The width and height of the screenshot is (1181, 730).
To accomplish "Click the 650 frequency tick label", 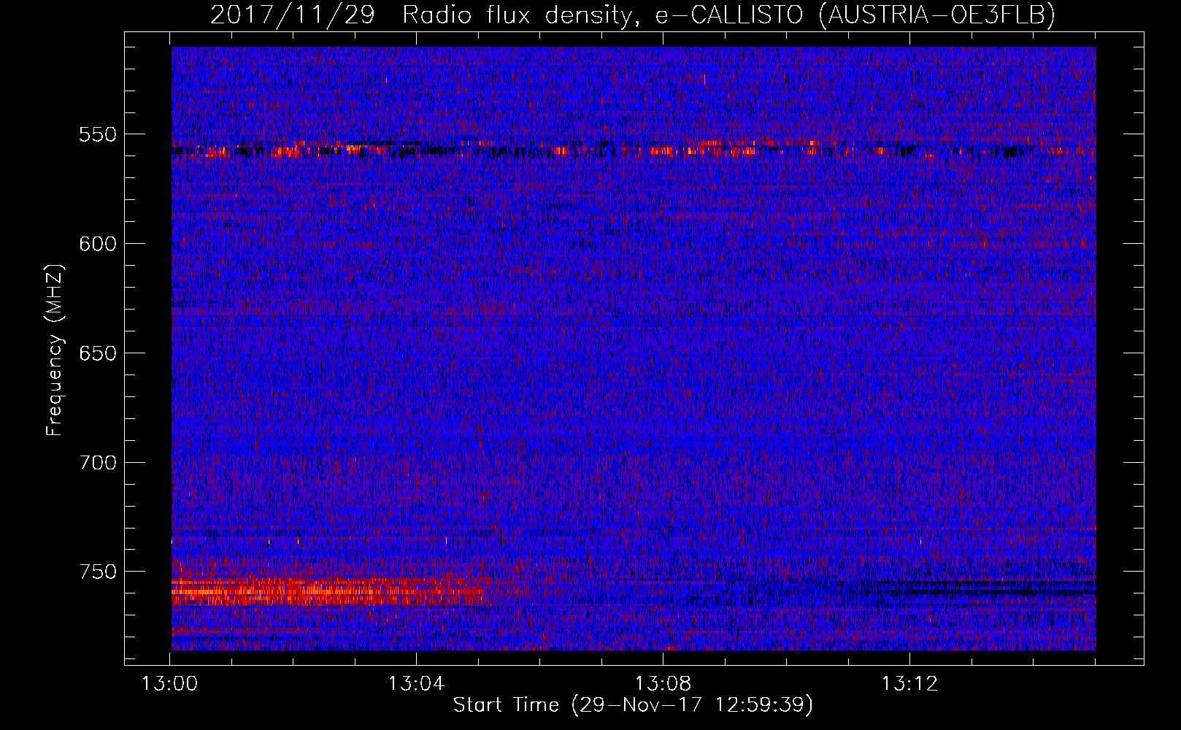I will [98, 353].
